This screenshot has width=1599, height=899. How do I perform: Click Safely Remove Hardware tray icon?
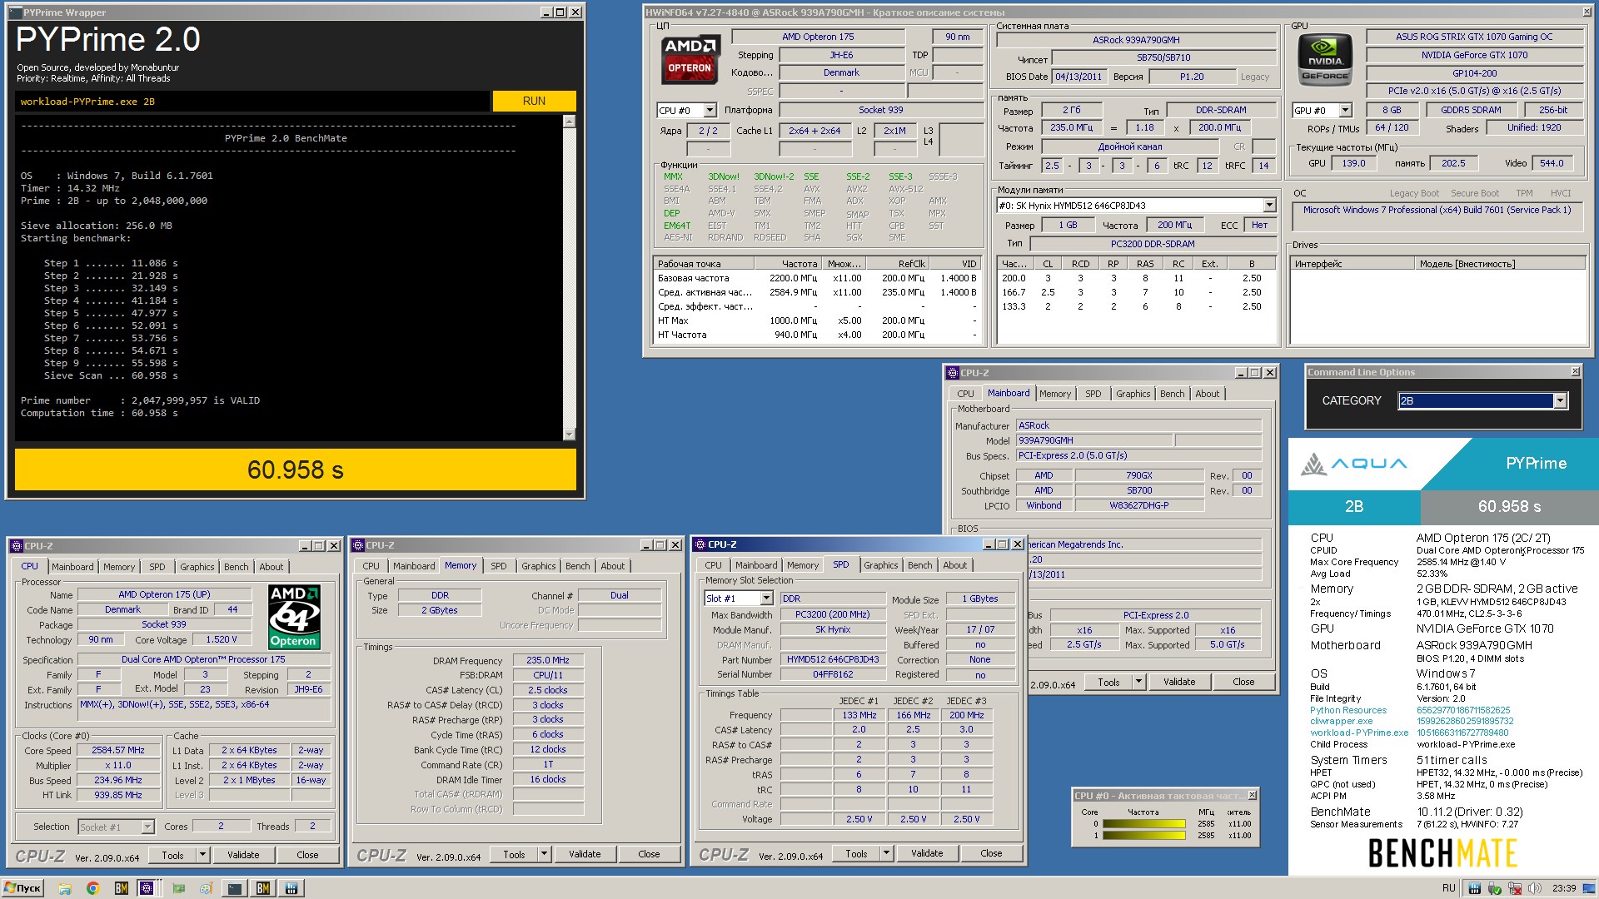pos(1495,888)
